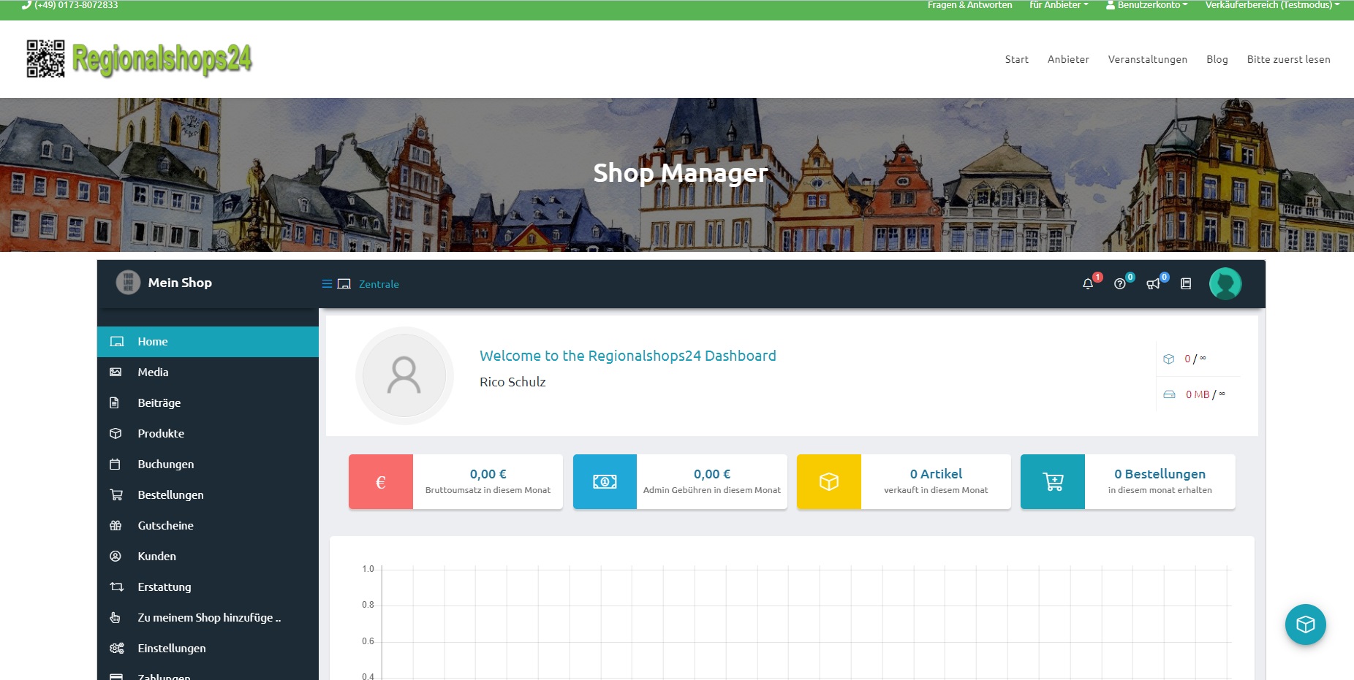This screenshot has height=680, width=1354.
Task: Expand the Verkäuferbereich (Testmodus) dropdown
Action: point(1273,5)
